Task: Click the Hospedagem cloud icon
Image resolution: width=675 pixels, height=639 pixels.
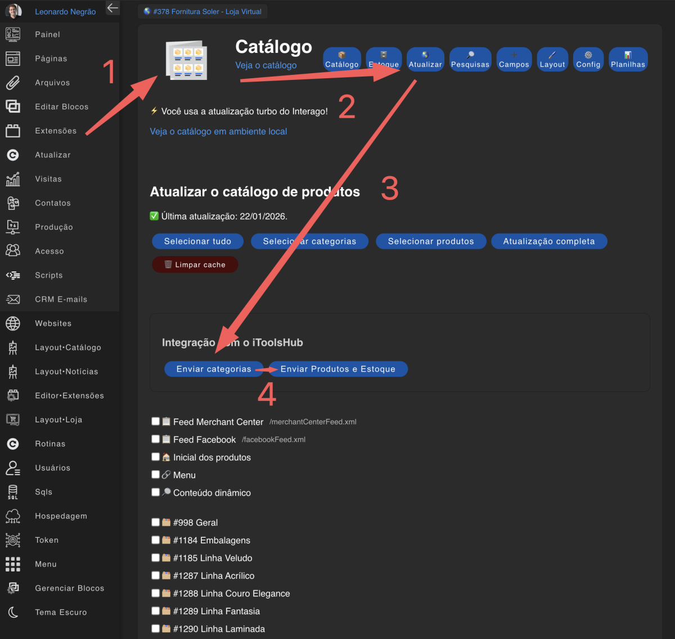Action: coord(13,516)
